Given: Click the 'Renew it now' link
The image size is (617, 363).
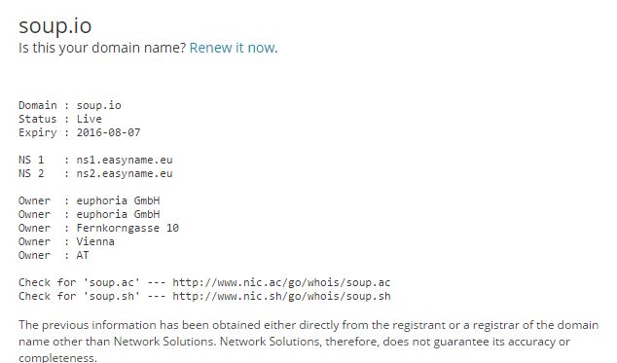Looking at the screenshot, I should 233,48.
